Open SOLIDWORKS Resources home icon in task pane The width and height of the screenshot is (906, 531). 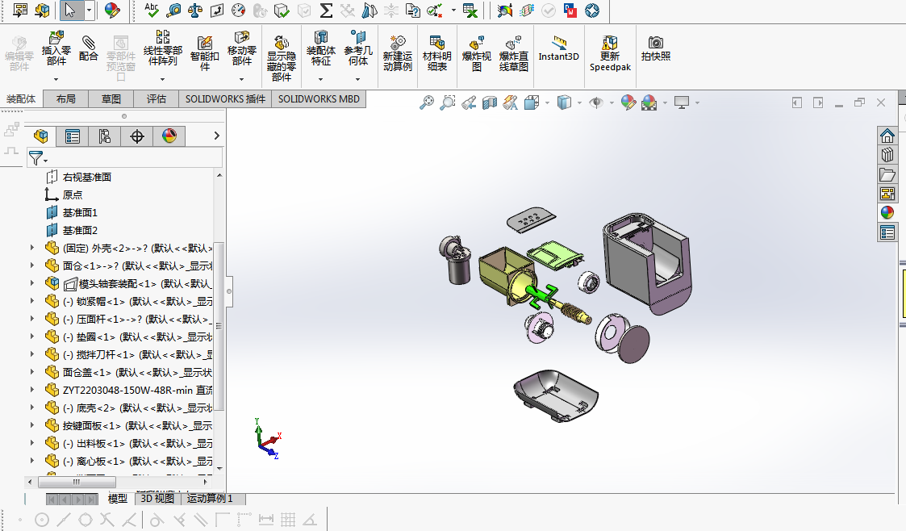tap(887, 136)
